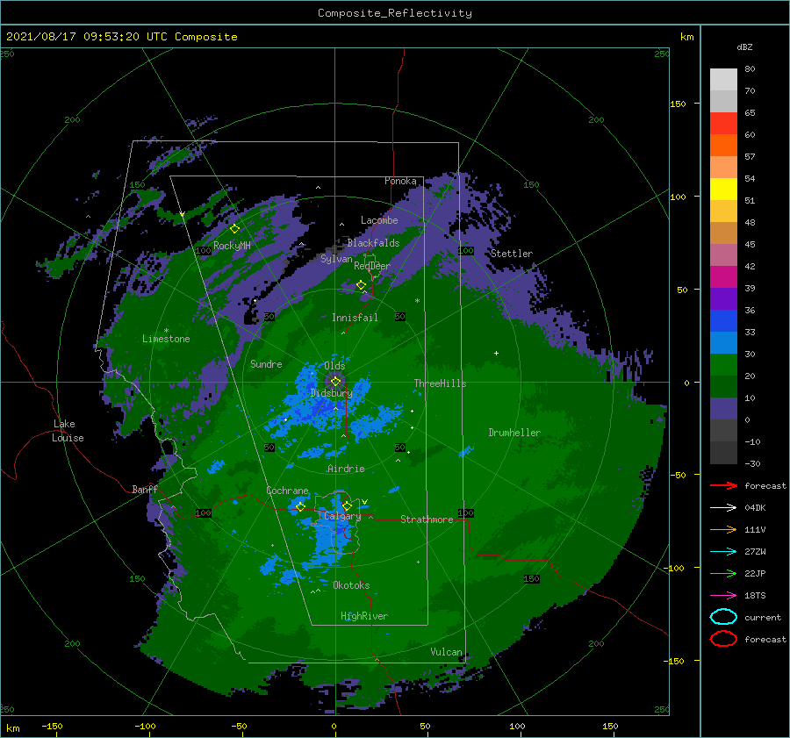Select the Airdrie label

pos(346,469)
